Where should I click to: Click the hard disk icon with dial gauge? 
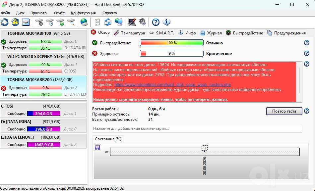[x=39, y=22]
